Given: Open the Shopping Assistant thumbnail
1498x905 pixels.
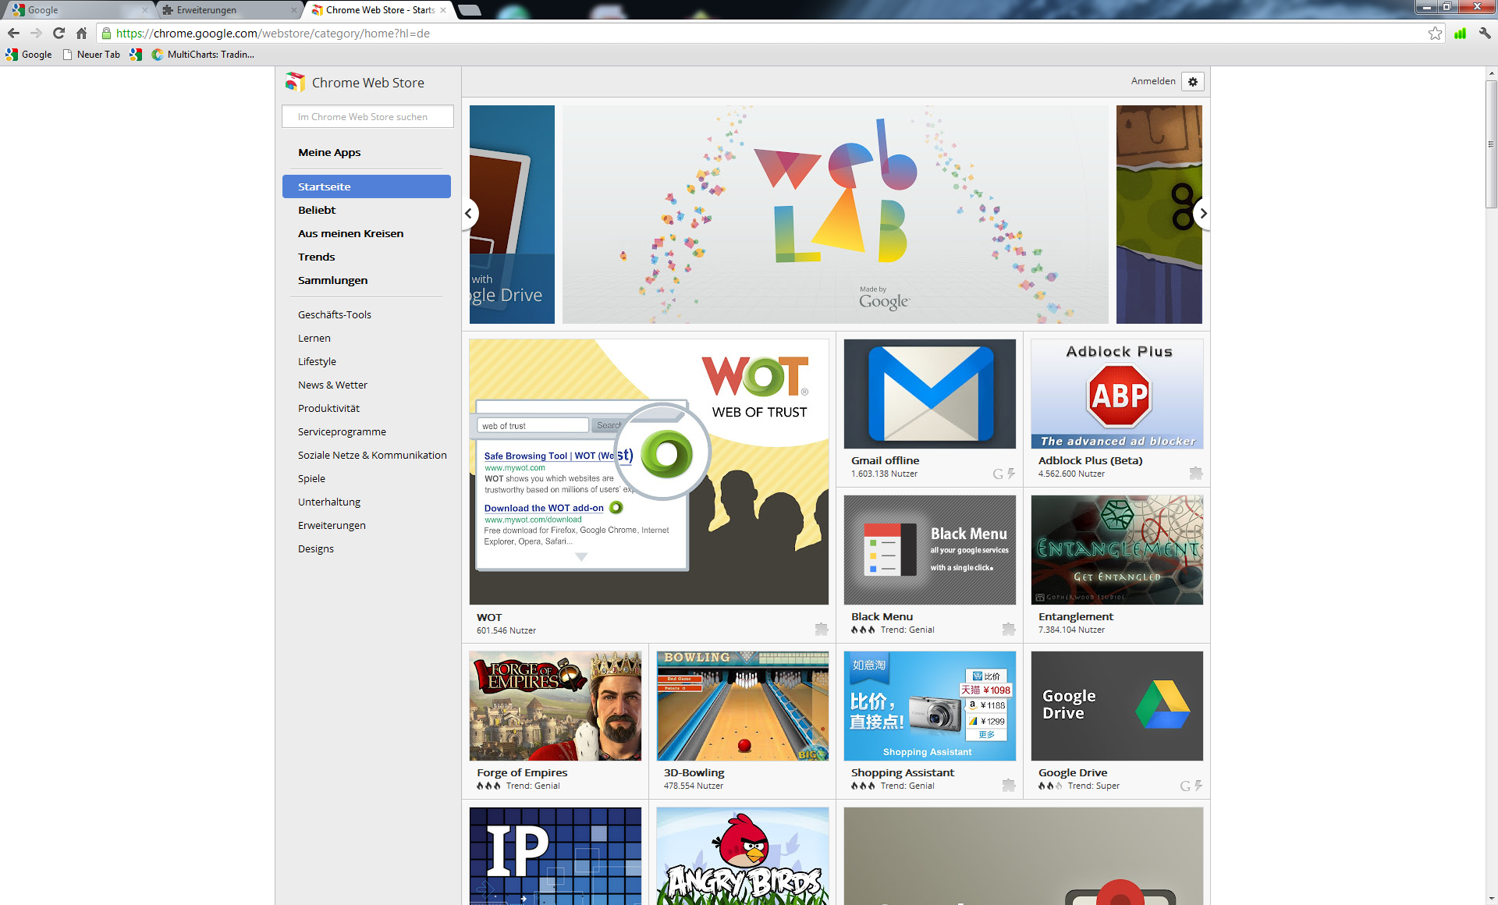Looking at the screenshot, I should 930,706.
